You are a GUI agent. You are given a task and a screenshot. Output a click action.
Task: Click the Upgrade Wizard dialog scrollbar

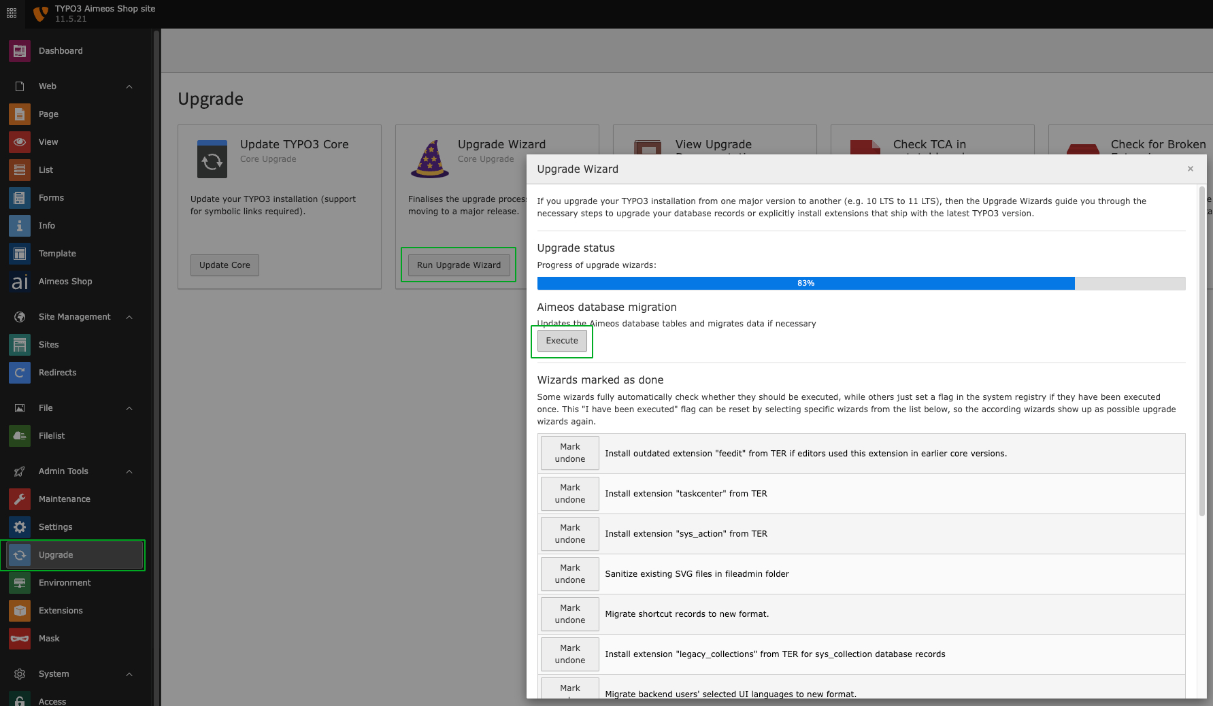(1202, 351)
